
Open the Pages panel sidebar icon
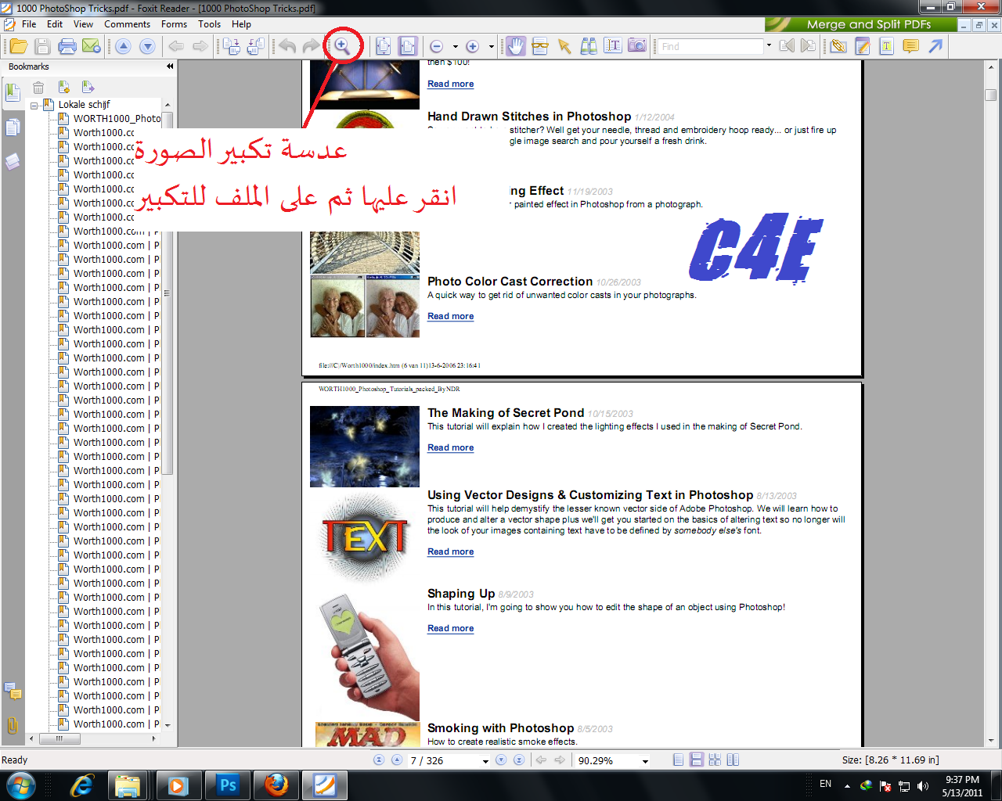13,127
